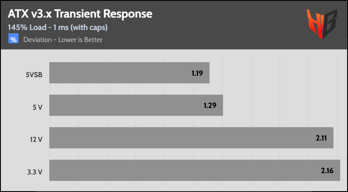Click the 1.19 value label
Viewport: 348px width, 192px height.
(x=197, y=73)
